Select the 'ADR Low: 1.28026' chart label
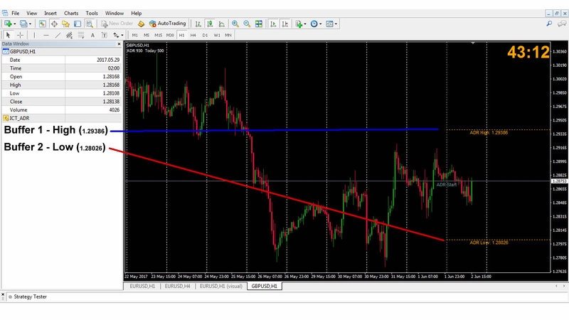 [489, 242]
